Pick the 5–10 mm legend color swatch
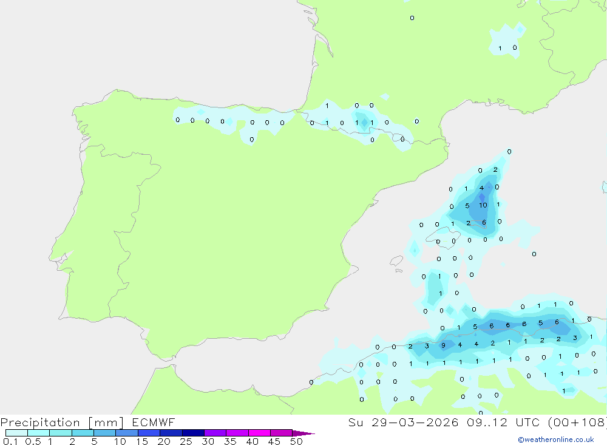The image size is (607, 445). [x=105, y=433]
